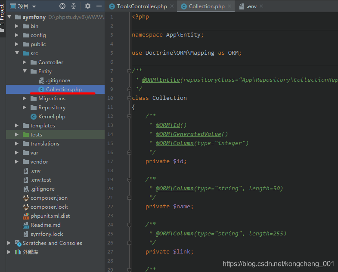Click the composer.json file icon
338x272 pixels.
26,198
